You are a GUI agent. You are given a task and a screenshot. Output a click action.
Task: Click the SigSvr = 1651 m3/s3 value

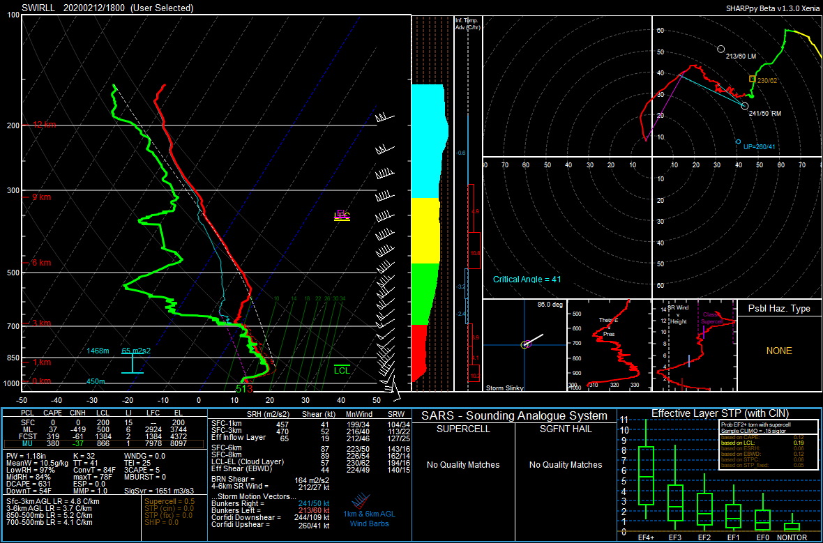tap(158, 490)
